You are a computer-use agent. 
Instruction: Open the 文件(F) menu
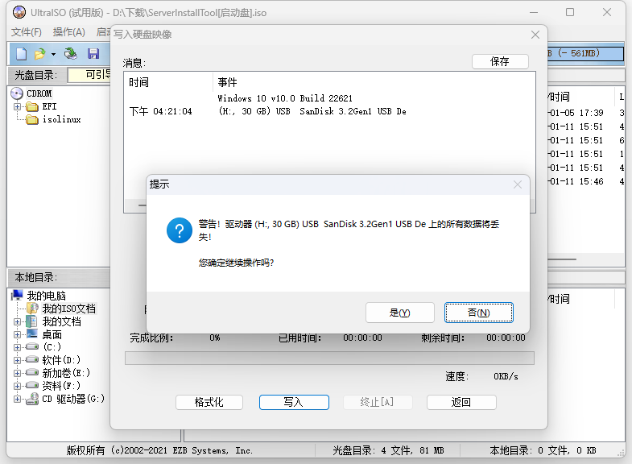click(x=27, y=32)
